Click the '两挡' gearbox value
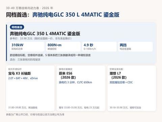The image size is (162, 122). click(123, 45)
